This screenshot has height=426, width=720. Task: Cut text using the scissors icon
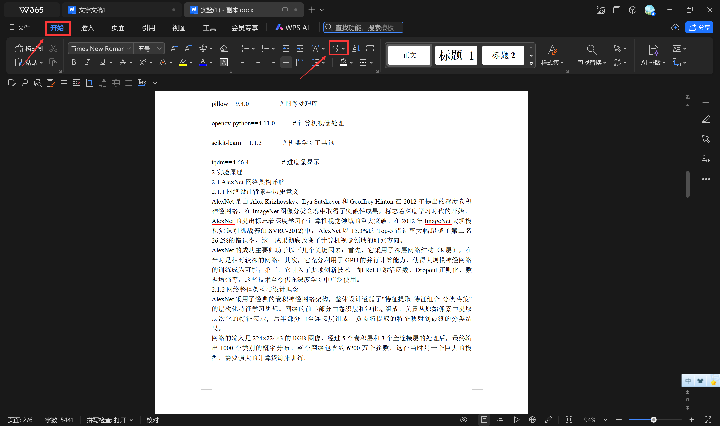point(53,48)
